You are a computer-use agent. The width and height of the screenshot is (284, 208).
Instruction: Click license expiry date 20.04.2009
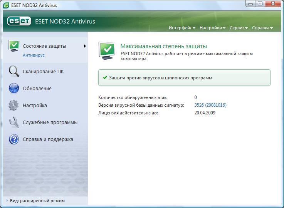(205, 113)
